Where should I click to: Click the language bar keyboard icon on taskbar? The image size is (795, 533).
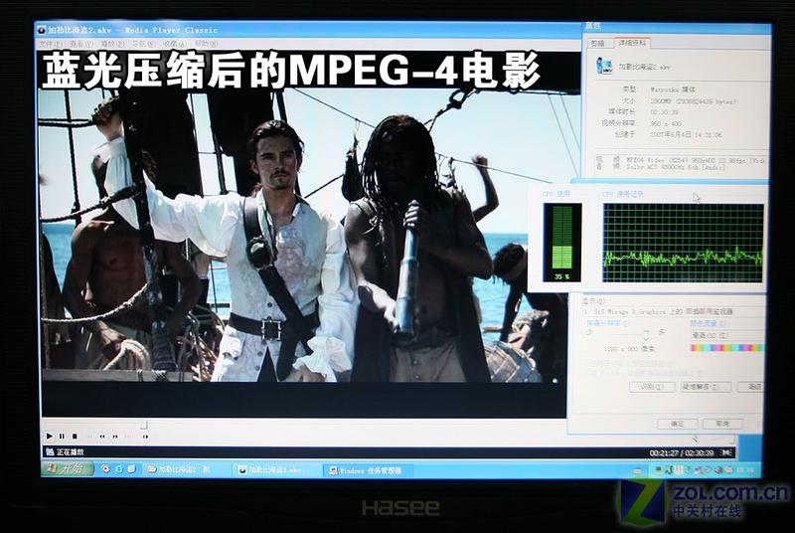pos(638,470)
